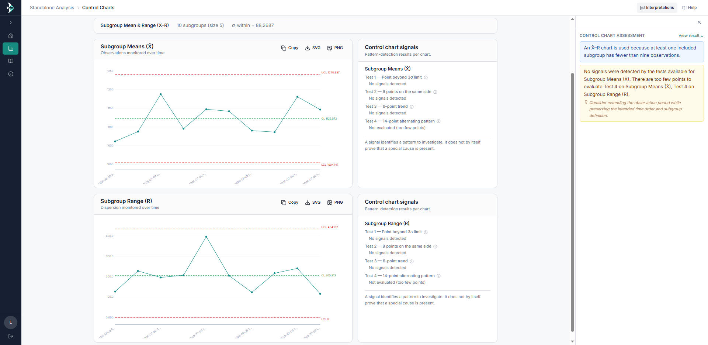708x345 pixels.
Task: Open the Help link
Action: coord(689,8)
